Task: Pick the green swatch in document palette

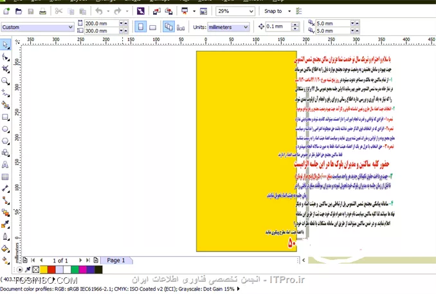Action: tap(75, 270)
